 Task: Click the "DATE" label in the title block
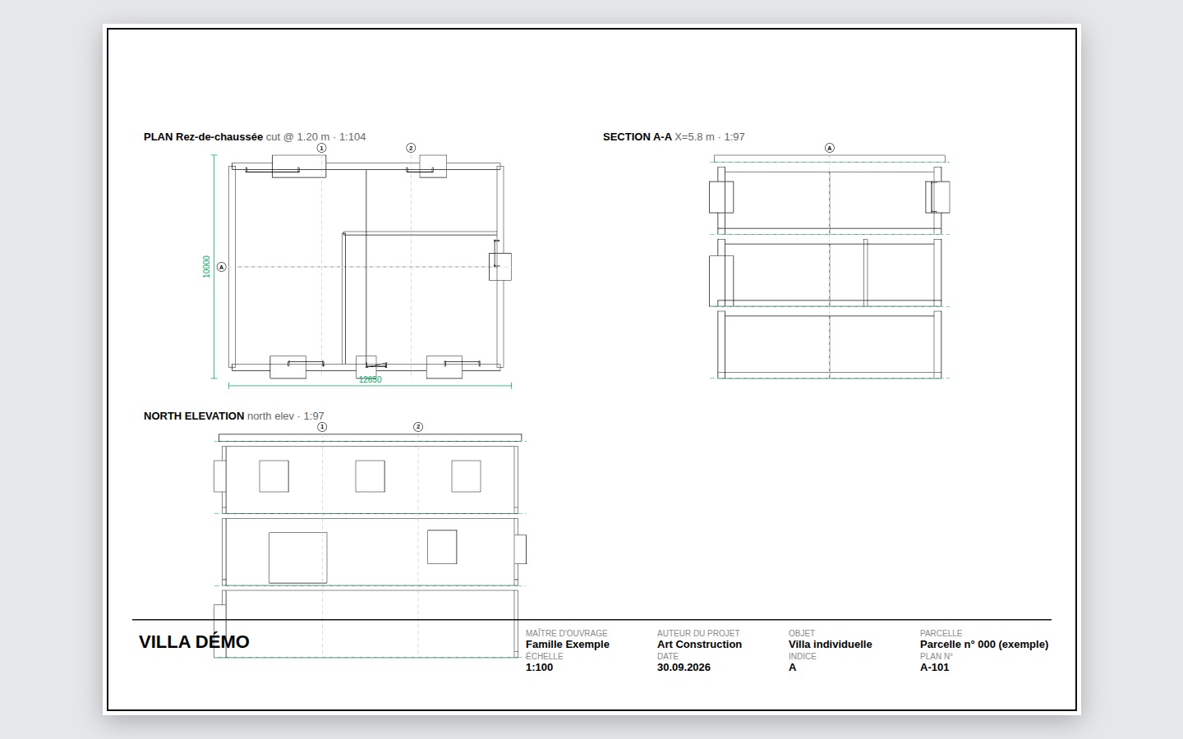668,656
